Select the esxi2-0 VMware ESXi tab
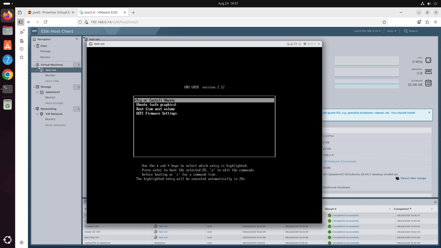 (102, 12)
